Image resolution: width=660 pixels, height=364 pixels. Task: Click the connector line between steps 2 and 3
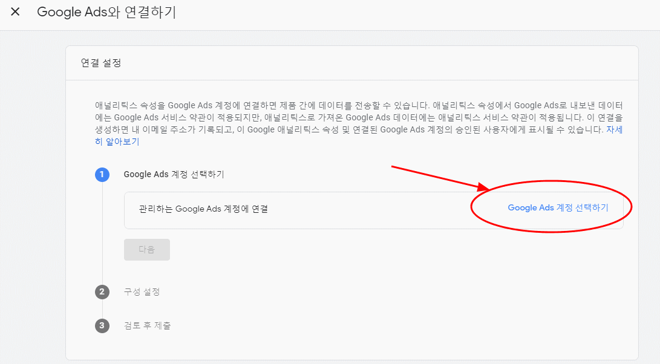coord(102,308)
